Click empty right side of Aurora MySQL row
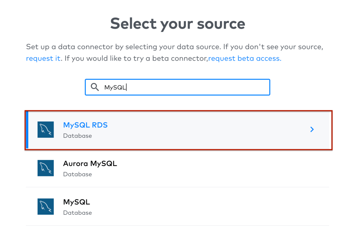 pyautogui.click(x=244, y=168)
